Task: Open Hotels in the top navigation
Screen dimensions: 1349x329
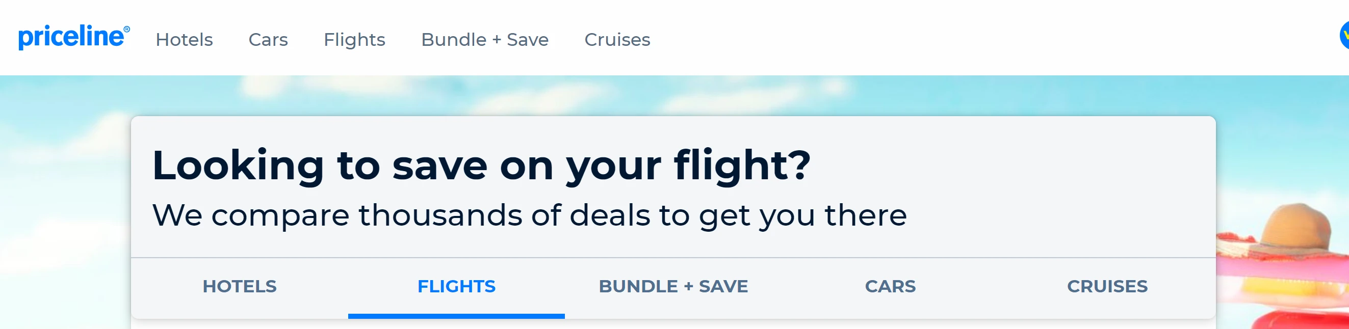Action: (184, 40)
